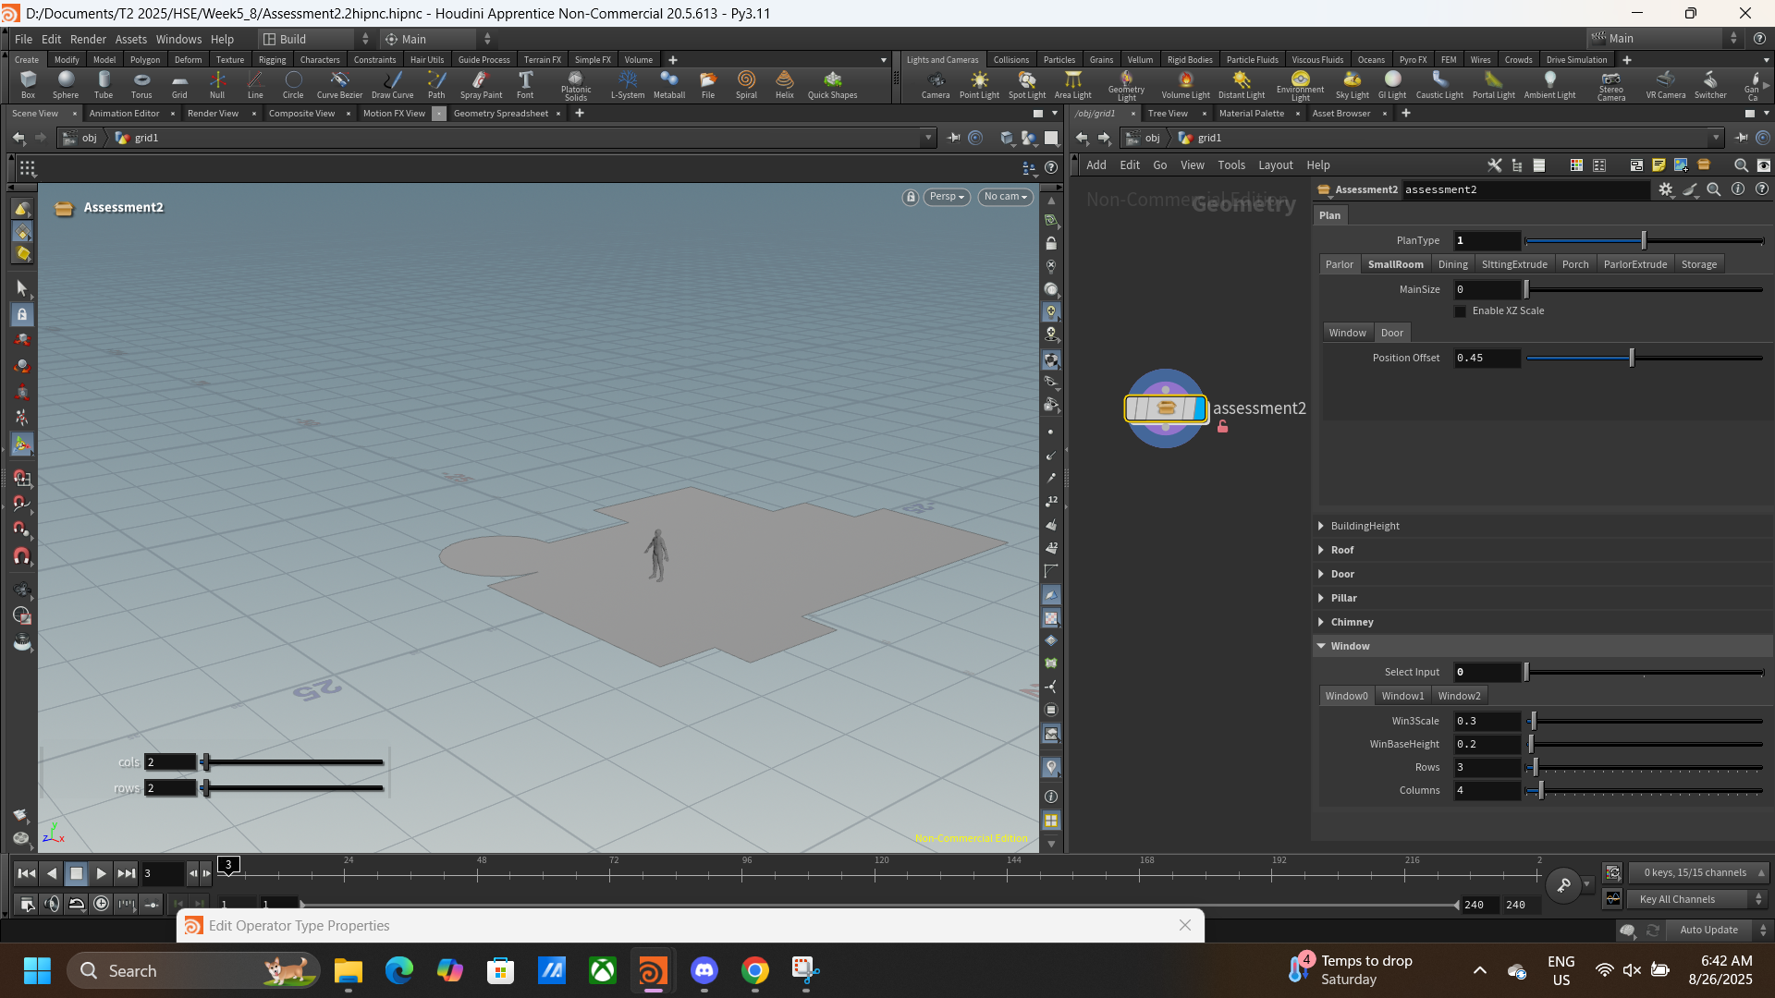Open the L-System shelf tool
This screenshot has height=998, width=1775.
pyautogui.click(x=628, y=85)
